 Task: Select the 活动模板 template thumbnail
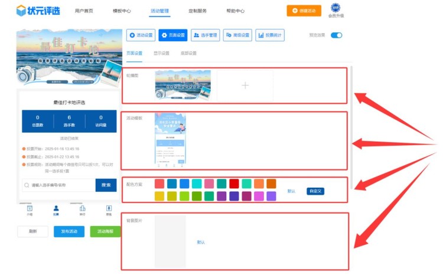pyautogui.click(x=171, y=142)
